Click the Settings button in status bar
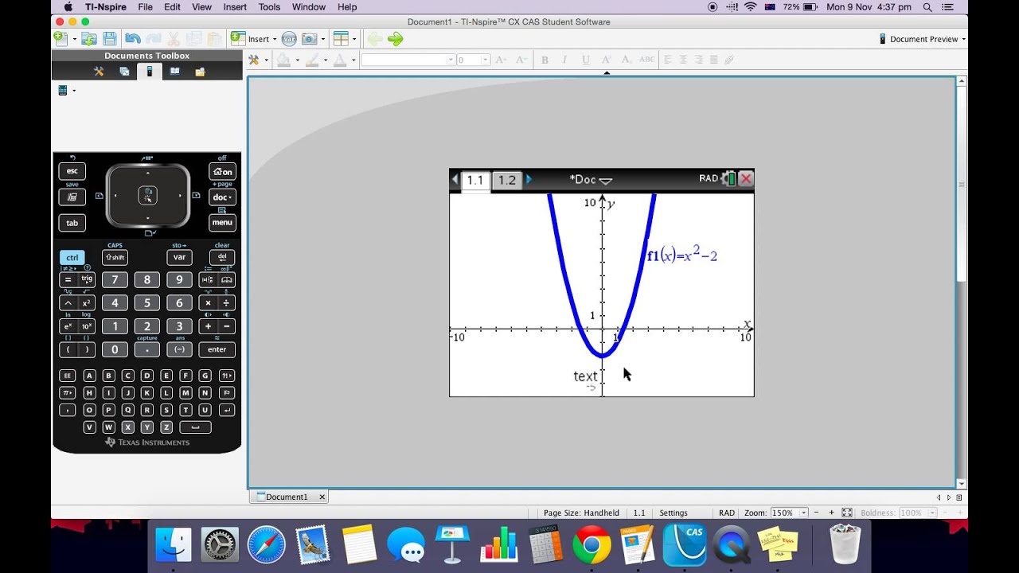Image resolution: width=1019 pixels, height=573 pixels. [673, 513]
